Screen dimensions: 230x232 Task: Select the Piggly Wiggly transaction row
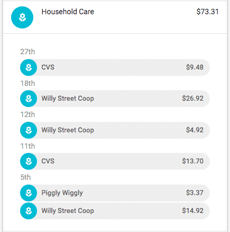[115, 193]
